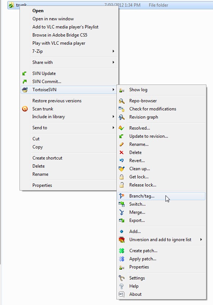Viewport: 213px width, 305px height.
Task: Expand the 7-Zip submenu arrow
Action: 114,51
